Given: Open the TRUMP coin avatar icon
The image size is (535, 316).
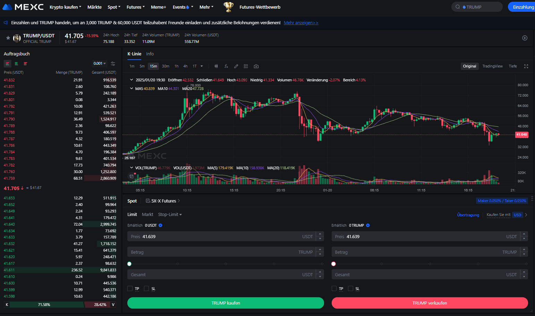Looking at the screenshot, I should click(17, 38).
